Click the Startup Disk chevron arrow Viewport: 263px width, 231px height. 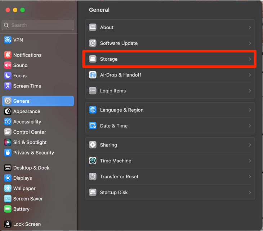click(250, 192)
